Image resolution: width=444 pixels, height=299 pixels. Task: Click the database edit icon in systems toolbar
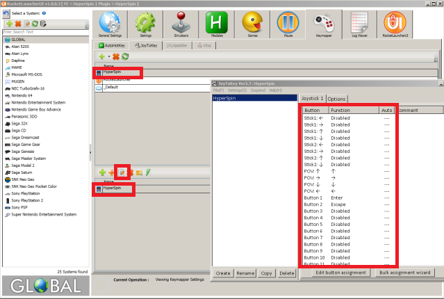43,24
